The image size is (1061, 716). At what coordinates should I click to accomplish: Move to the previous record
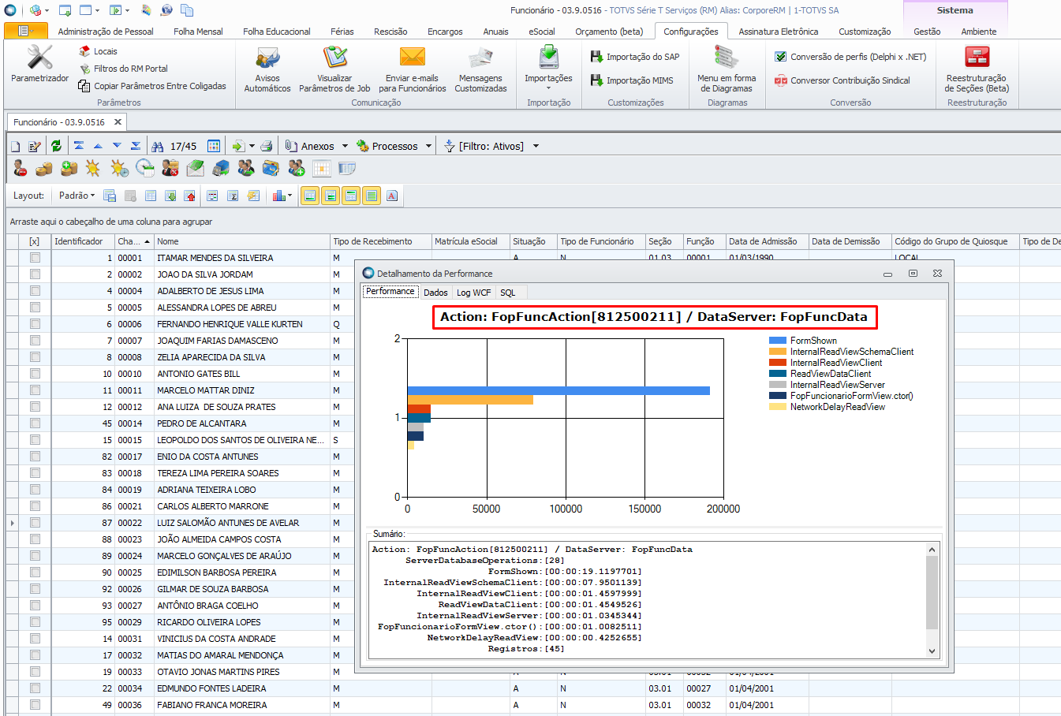(98, 146)
